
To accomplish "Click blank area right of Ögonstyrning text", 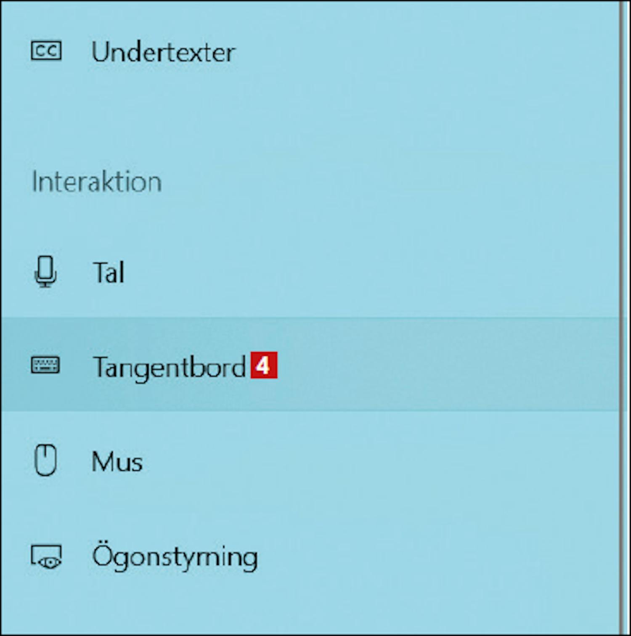I will [437, 557].
